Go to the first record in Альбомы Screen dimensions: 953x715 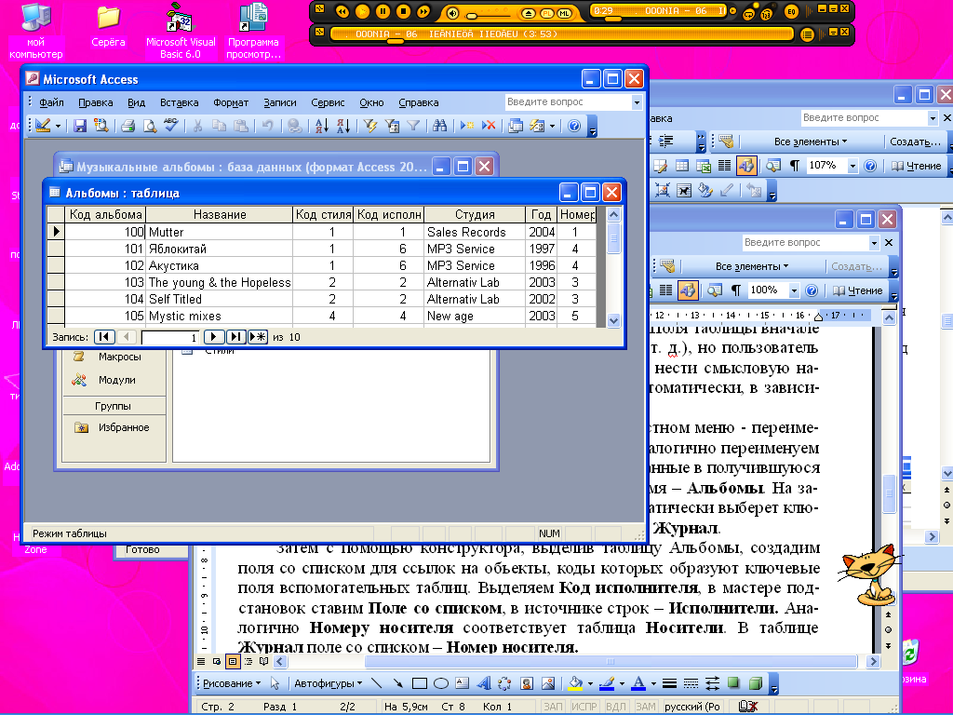[x=104, y=337]
